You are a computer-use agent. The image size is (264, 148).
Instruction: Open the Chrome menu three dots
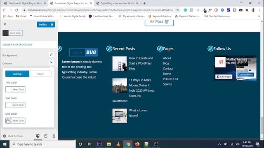coord(259,10)
